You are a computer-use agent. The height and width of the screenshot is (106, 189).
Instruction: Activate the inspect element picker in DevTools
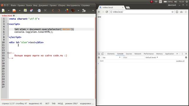pyautogui.click(x=99, y=54)
